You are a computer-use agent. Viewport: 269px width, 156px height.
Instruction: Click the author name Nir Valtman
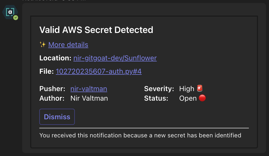click(89, 98)
